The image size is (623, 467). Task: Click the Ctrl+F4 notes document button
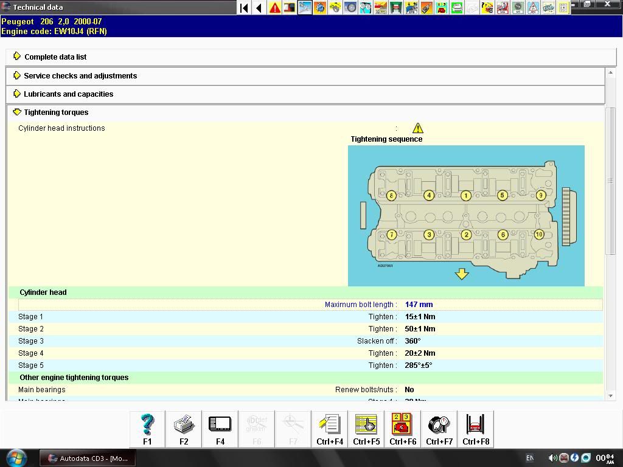point(330,429)
